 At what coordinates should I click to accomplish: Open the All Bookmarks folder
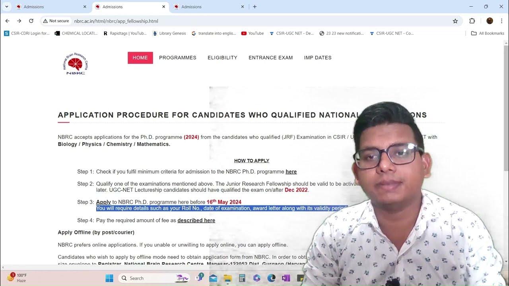click(488, 33)
